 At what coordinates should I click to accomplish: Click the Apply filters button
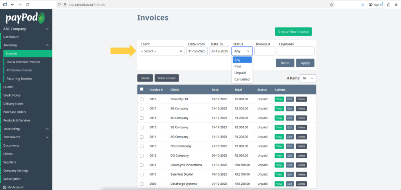pos(305,63)
